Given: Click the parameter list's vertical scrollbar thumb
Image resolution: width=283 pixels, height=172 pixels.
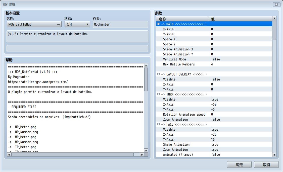Looking at the screenshot, I should pos(274,30).
